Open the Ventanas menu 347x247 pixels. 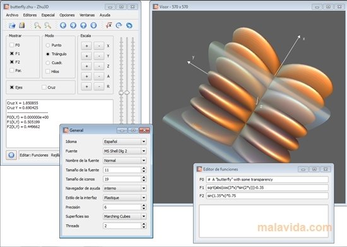tap(87, 15)
